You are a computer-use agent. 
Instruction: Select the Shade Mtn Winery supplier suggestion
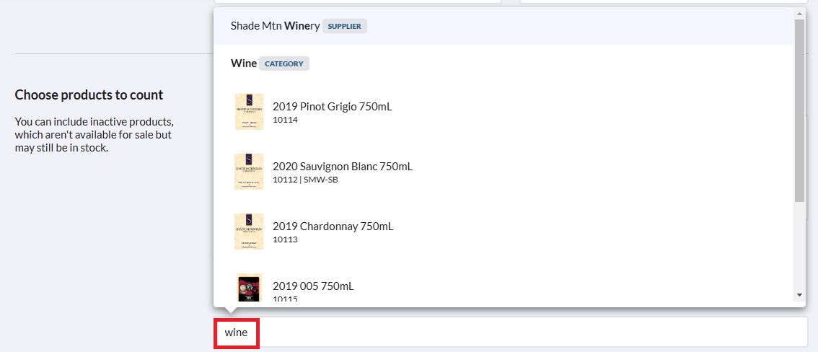click(503, 26)
